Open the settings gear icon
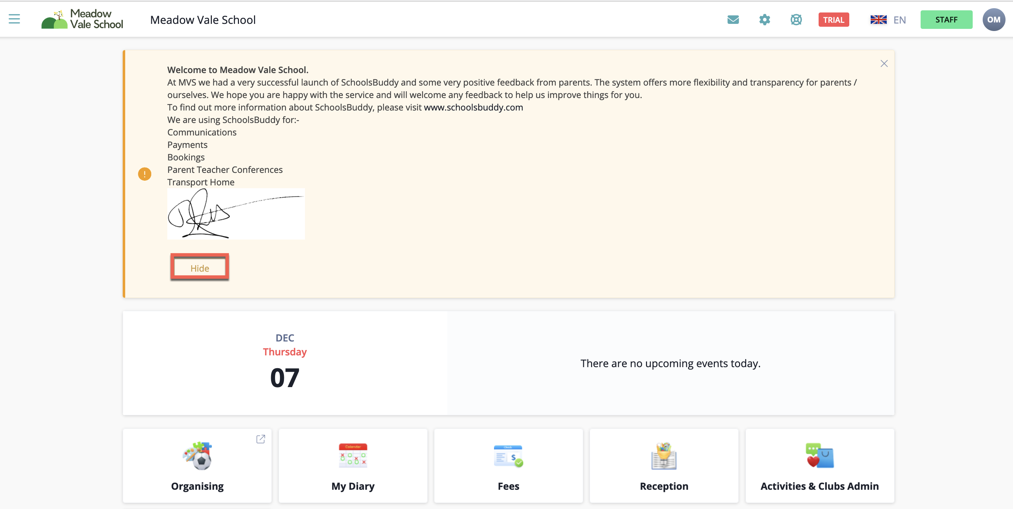Screen dimensions: 1013x509 [x=764, y=20]
